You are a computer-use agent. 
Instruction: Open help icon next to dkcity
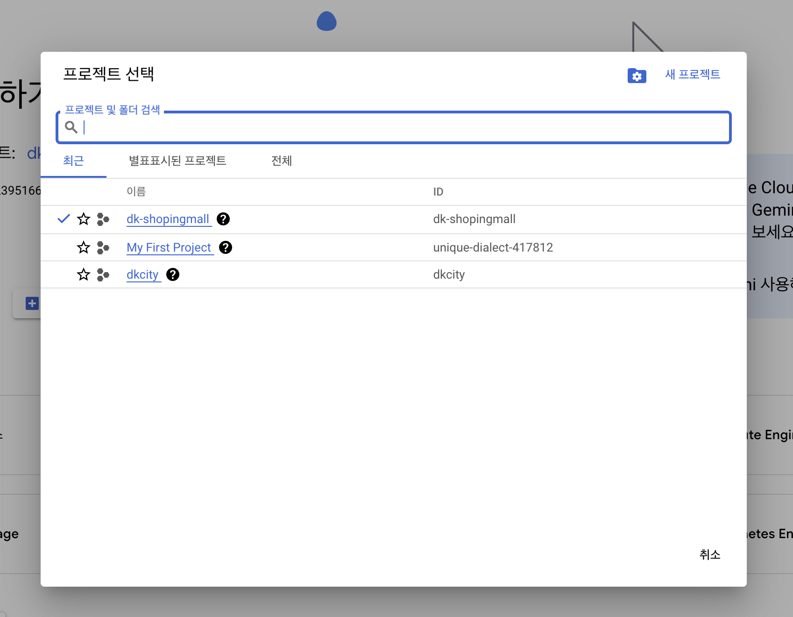click(173, 274)
